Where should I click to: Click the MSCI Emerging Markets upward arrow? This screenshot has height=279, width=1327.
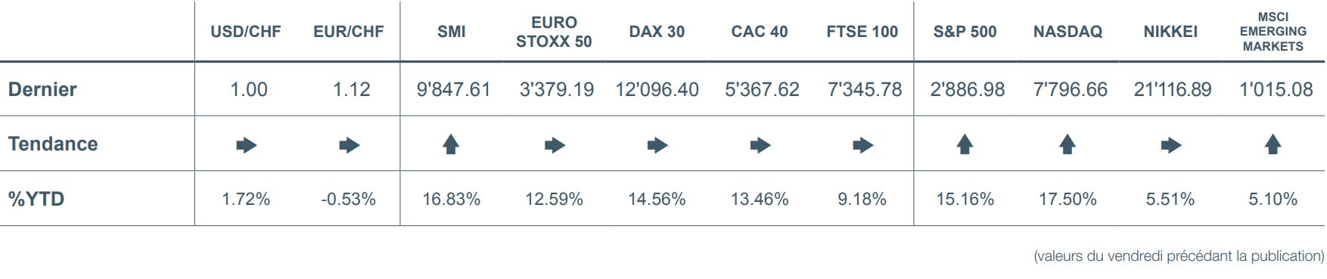(x=1273, y=144)
